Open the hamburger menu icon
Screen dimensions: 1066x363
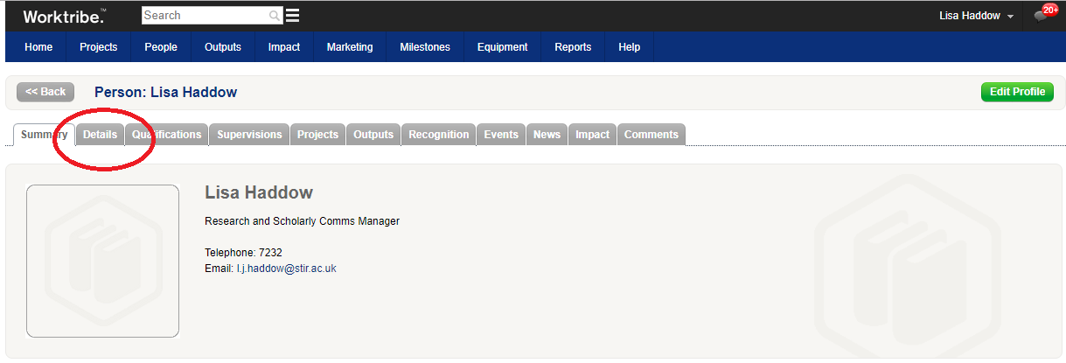click(293, 16)
